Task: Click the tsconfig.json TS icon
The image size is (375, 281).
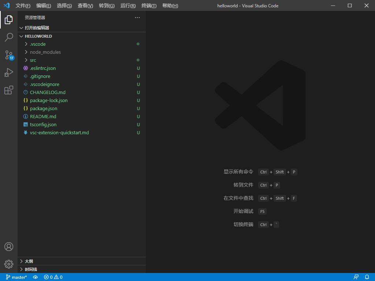Action: pyautogui.click(x=26, y=124)
